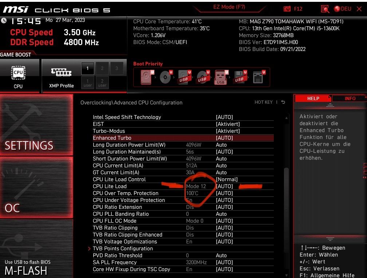Change TVB Voltage Optimizations [AUTO] value

pos(224,242)
